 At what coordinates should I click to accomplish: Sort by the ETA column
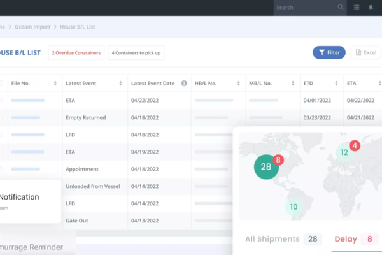click(x=379, y=84)
